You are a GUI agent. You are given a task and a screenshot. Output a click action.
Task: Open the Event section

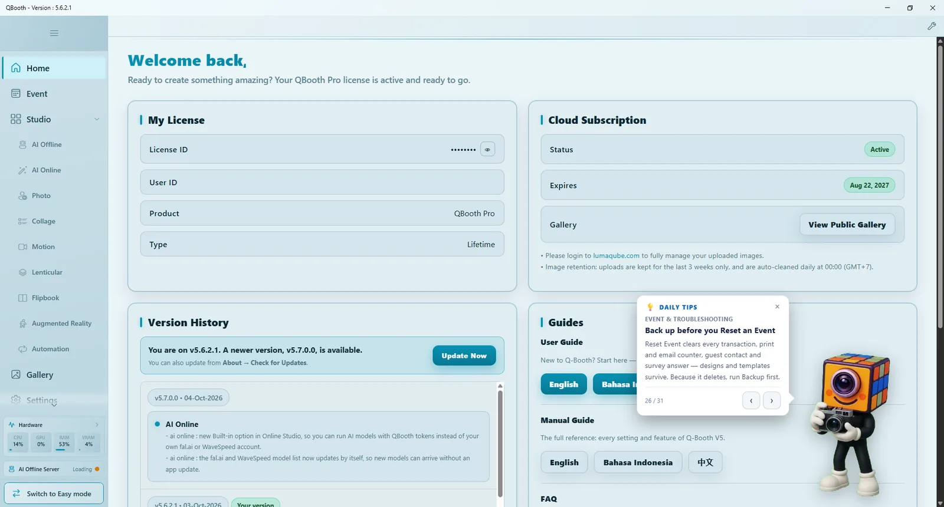pos(54,94)
